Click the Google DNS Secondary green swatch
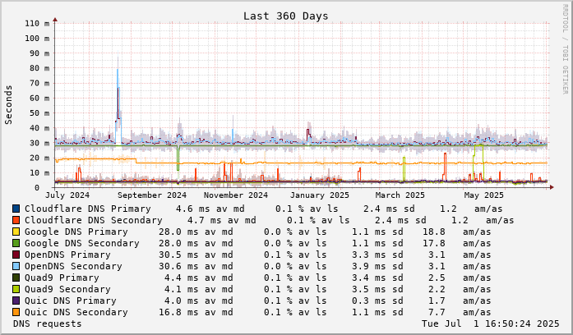 point(16,243)
